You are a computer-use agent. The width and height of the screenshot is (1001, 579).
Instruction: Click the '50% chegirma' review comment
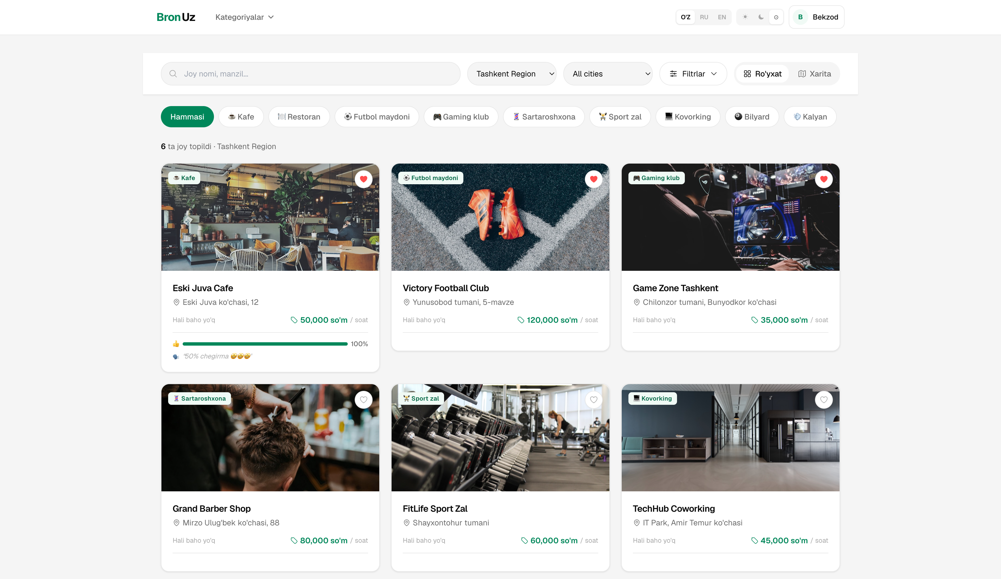pos(217,356)
